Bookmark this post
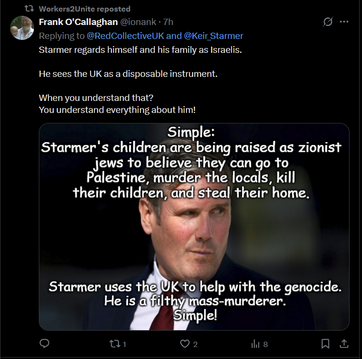Image resolution: width=362 pixels, height=359 pixels. [x=325, y=344]
